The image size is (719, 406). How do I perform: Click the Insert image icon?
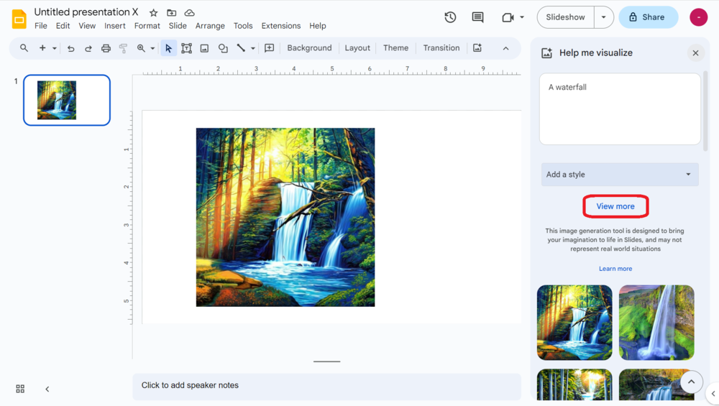204,48
